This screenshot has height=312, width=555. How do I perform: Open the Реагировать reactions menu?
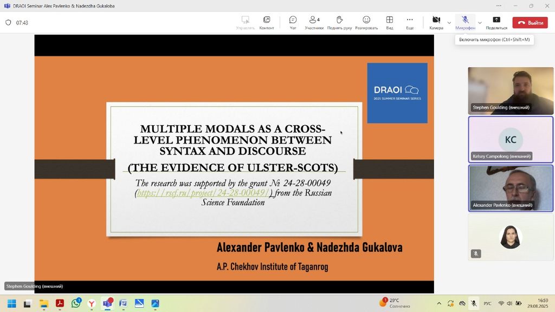pyautogui.click(x=366, y=22)
